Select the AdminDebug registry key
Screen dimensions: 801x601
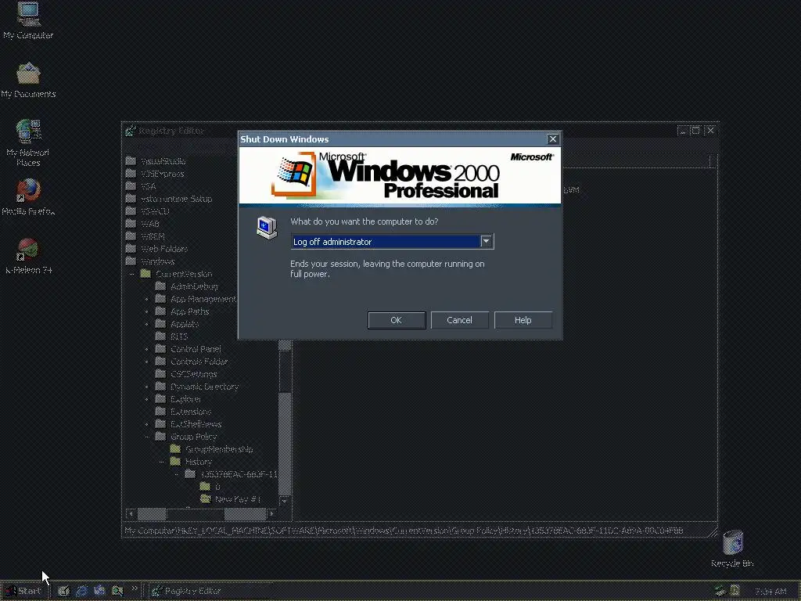(x=194, y=286)
